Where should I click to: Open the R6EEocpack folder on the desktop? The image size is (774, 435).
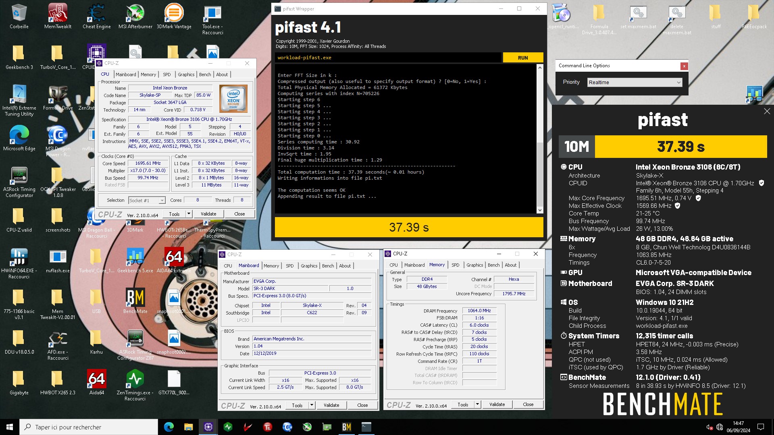(754, 16)
